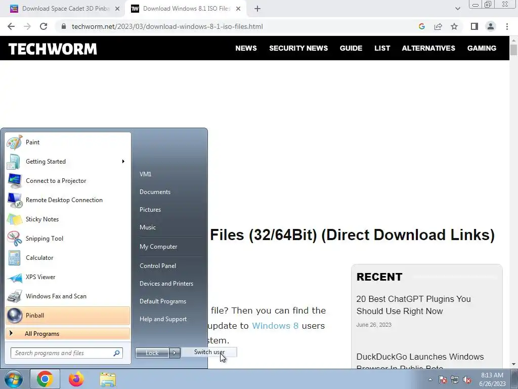
Task: Toggle the browser side panel
Action: [x=474, y=26]
